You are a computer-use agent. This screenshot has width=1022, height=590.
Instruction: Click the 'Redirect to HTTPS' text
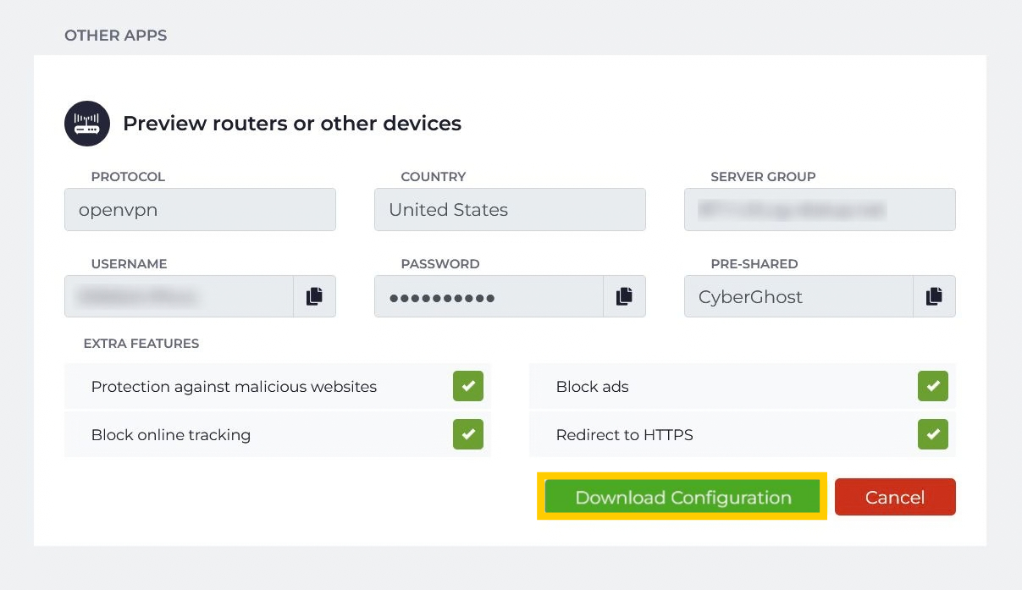point(624,435)
